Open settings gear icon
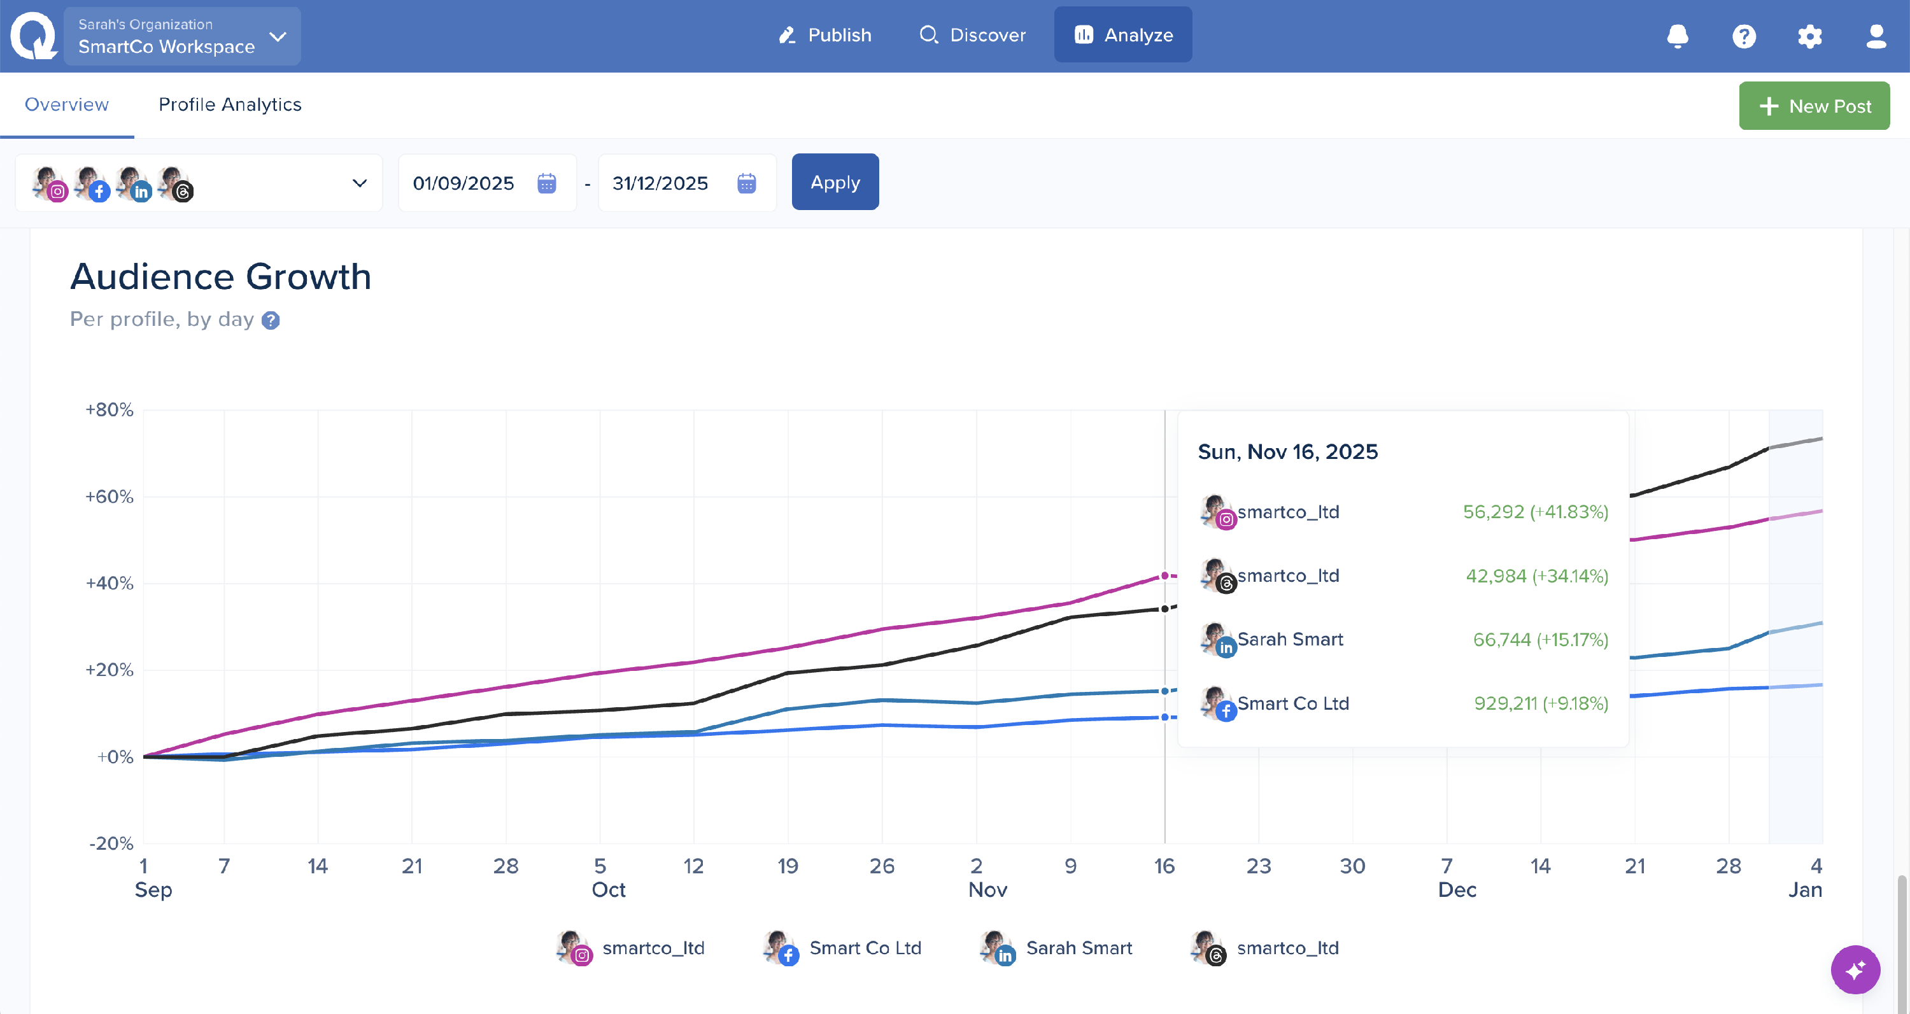Image resolution: width=1910 pixels, height=1014 pixels. point(1810,36)
